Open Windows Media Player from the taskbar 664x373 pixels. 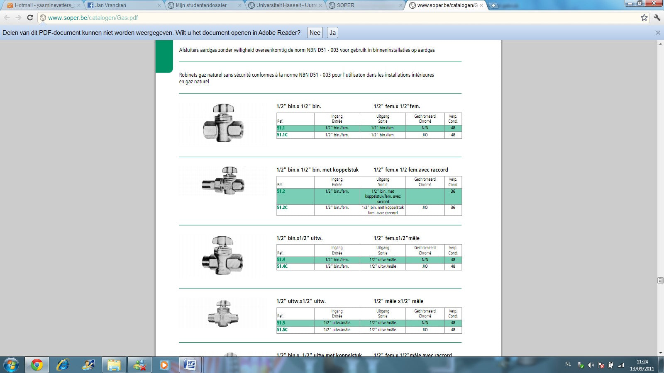164,365
